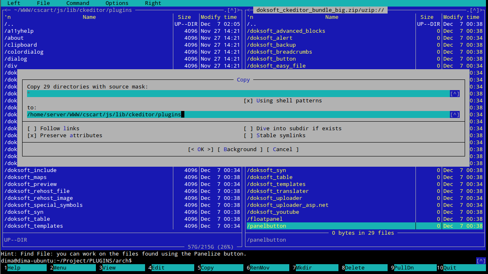488x274 pixels.
Task: Select the clipboard folder in left panel
Action: pyautogui.click(x=22, y=45)
